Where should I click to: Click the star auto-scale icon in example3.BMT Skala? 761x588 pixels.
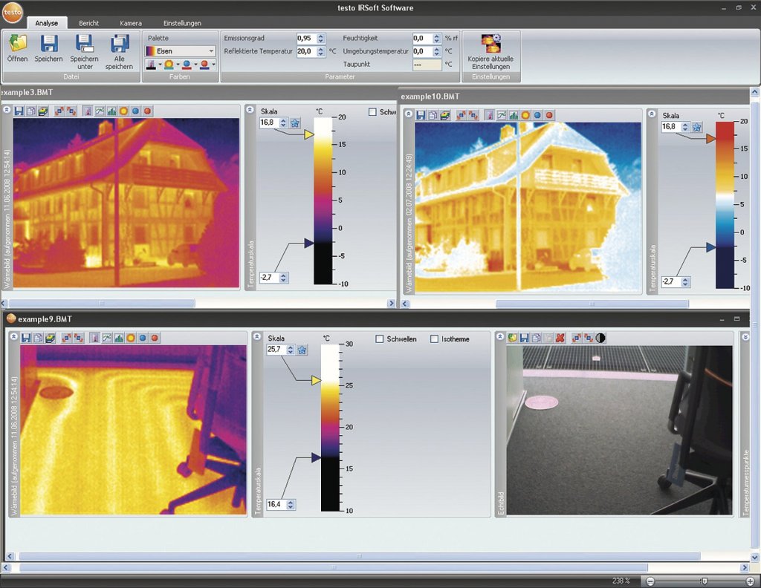[295, 122]
